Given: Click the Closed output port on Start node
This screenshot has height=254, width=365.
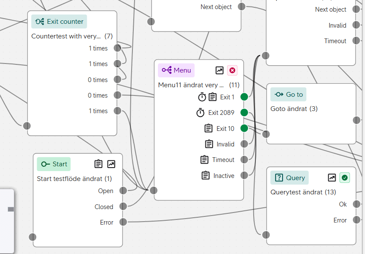Looking at the screenshot, I should [x=123, y=206].
